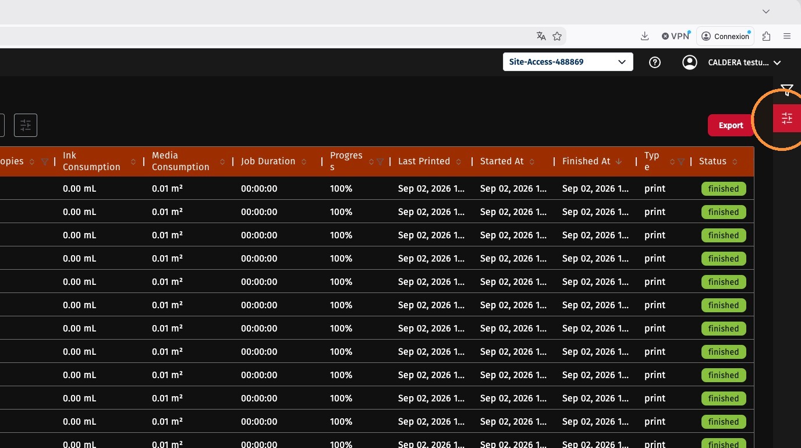Open the Site-Access-488869 dropdown

(x=568, y=62)
